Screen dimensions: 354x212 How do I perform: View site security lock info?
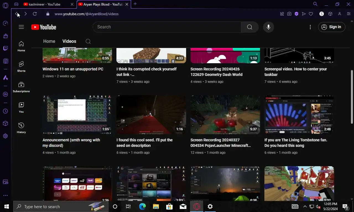(x=48, y=14)
